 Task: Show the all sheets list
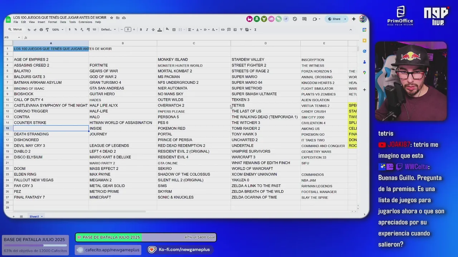tap(21, 217)
